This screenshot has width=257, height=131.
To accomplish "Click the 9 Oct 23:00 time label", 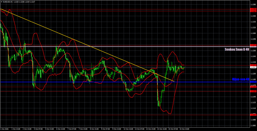I will pos(117,129).
